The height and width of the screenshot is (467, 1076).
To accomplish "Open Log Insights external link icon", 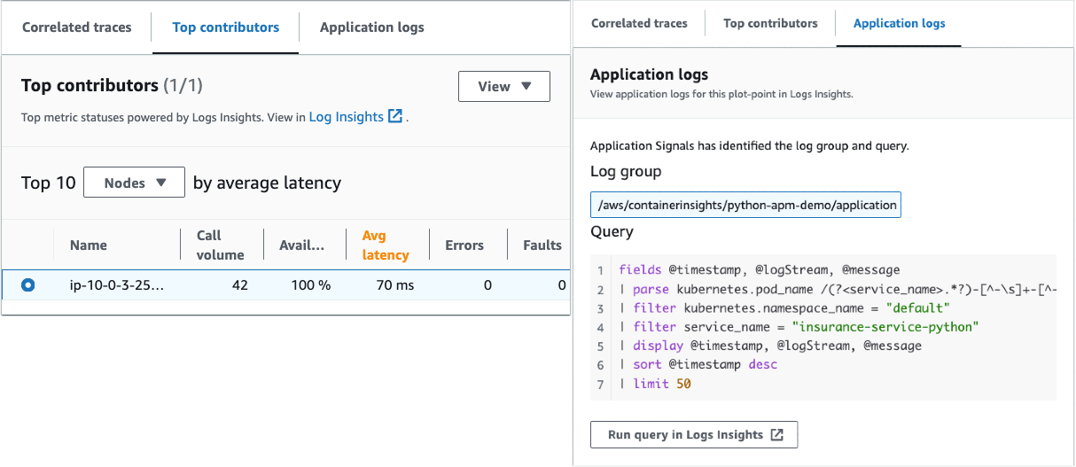I will click(x=395, y=116).
